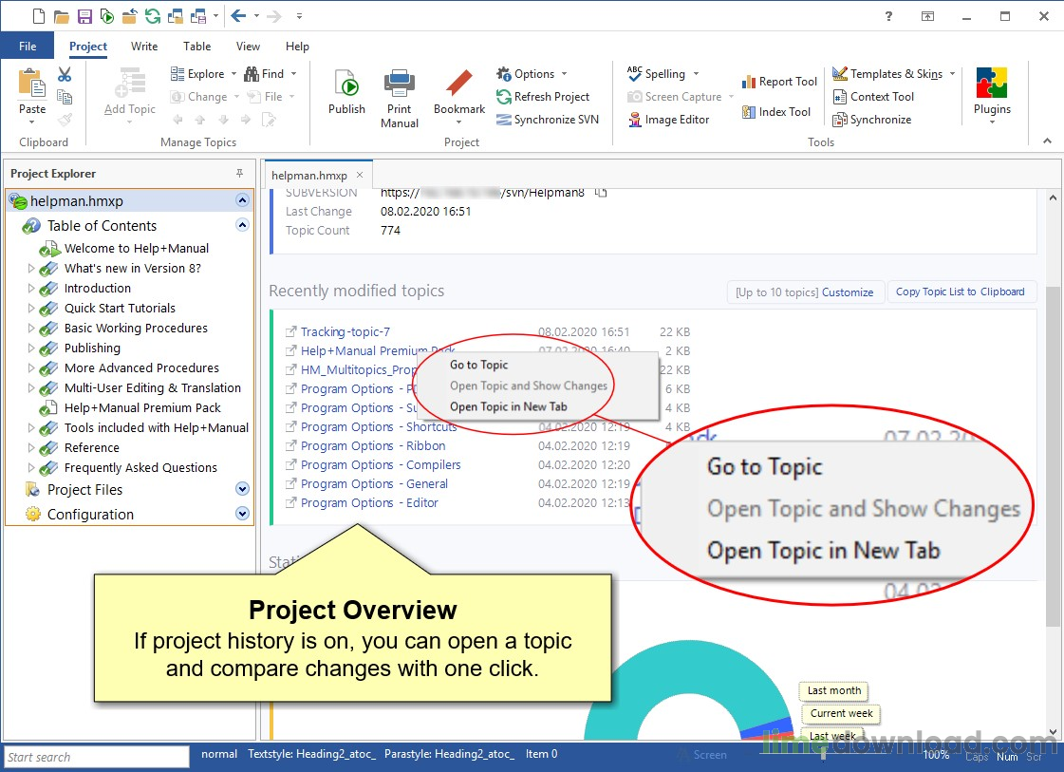Click the Start search field
1064x772 pixels.
click(x=97, y=757)
